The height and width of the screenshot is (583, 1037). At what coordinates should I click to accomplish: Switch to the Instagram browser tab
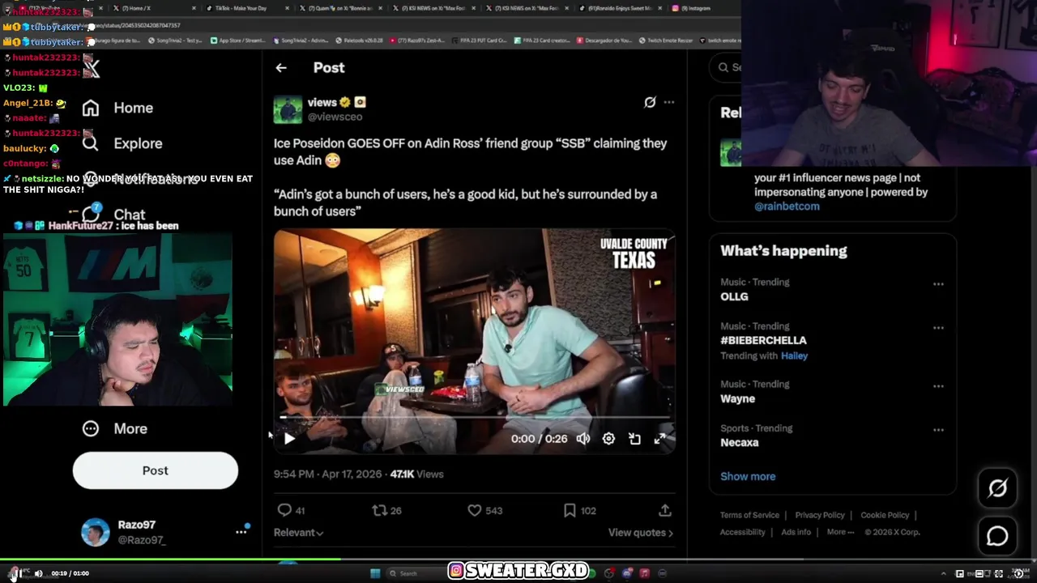697,8
